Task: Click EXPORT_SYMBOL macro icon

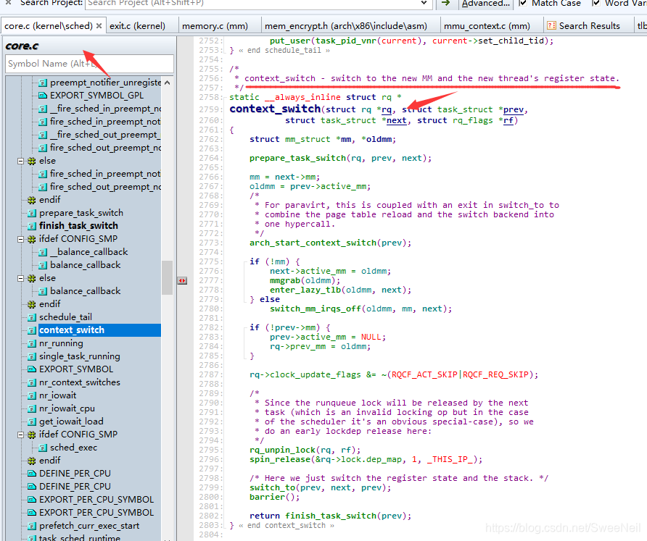Action: [31, 369]
